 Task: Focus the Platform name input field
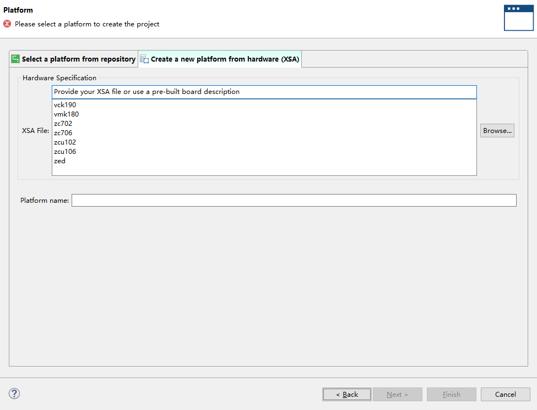(294, 201)
